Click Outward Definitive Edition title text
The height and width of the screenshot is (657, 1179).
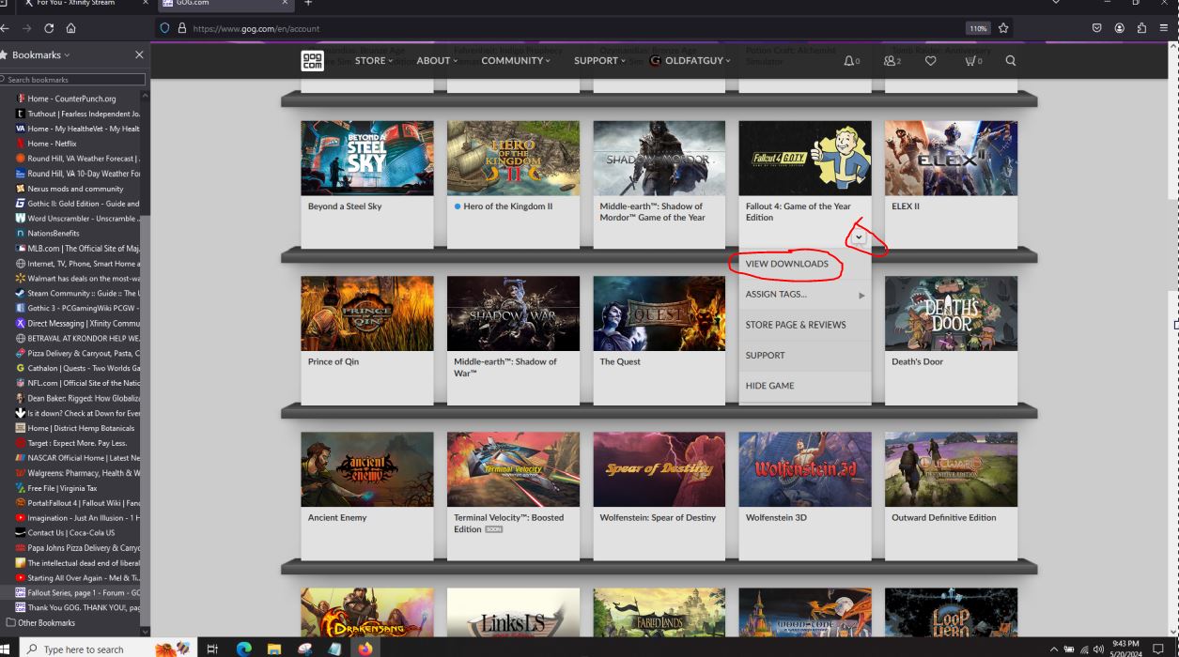(x=944, y=517)
